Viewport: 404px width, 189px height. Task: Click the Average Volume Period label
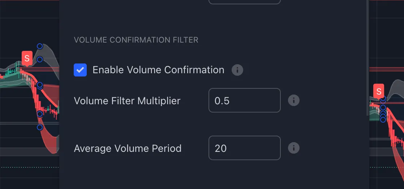click(x=128, y=148)
